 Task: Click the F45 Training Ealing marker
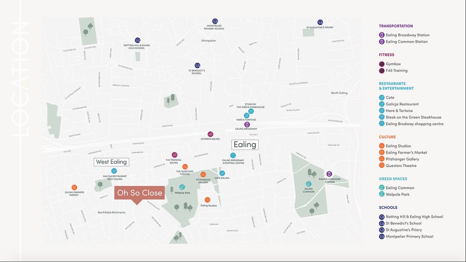tap(175, 155)
